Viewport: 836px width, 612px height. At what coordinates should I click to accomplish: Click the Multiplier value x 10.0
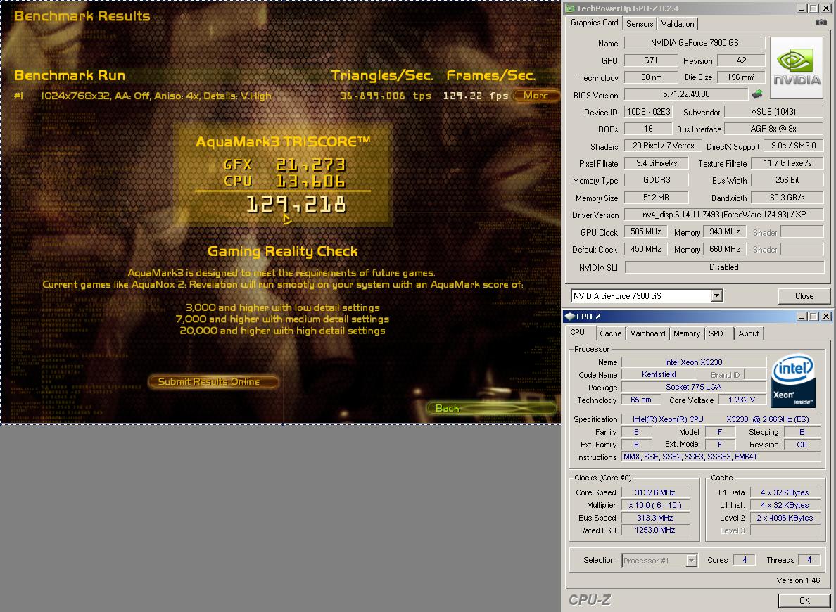pyautogui.click(x=654, y=505)
